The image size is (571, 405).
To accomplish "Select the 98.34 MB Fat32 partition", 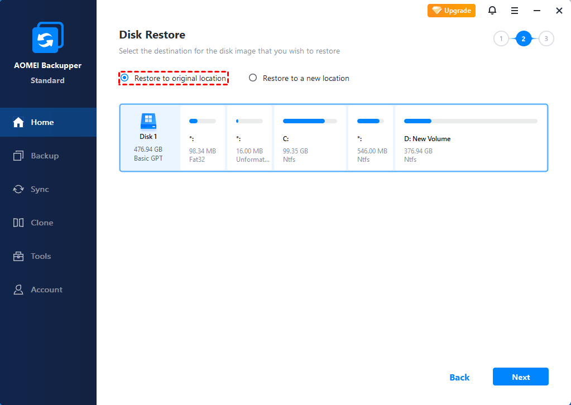I will 203,138.
